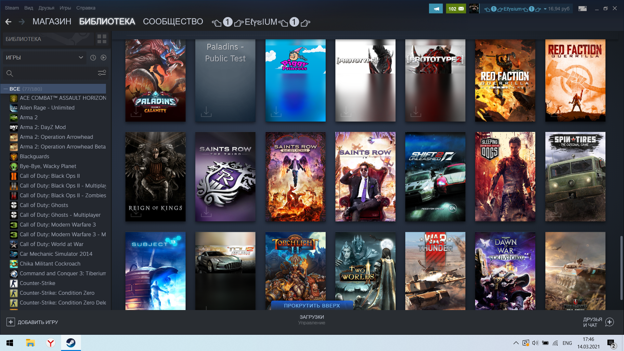
Task: Open the profile avatar picture
Action: coord(474,8)
